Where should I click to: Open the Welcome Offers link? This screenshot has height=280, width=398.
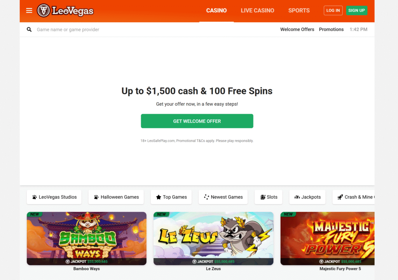[297, 30]
